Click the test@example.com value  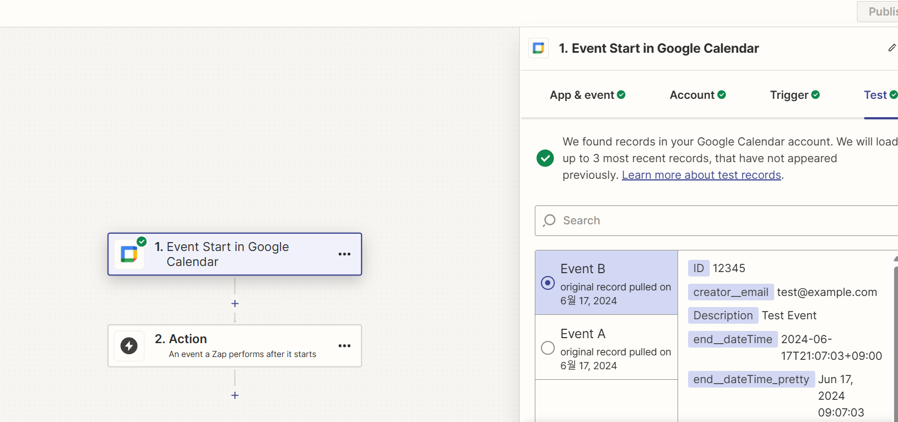pos(827,292)
